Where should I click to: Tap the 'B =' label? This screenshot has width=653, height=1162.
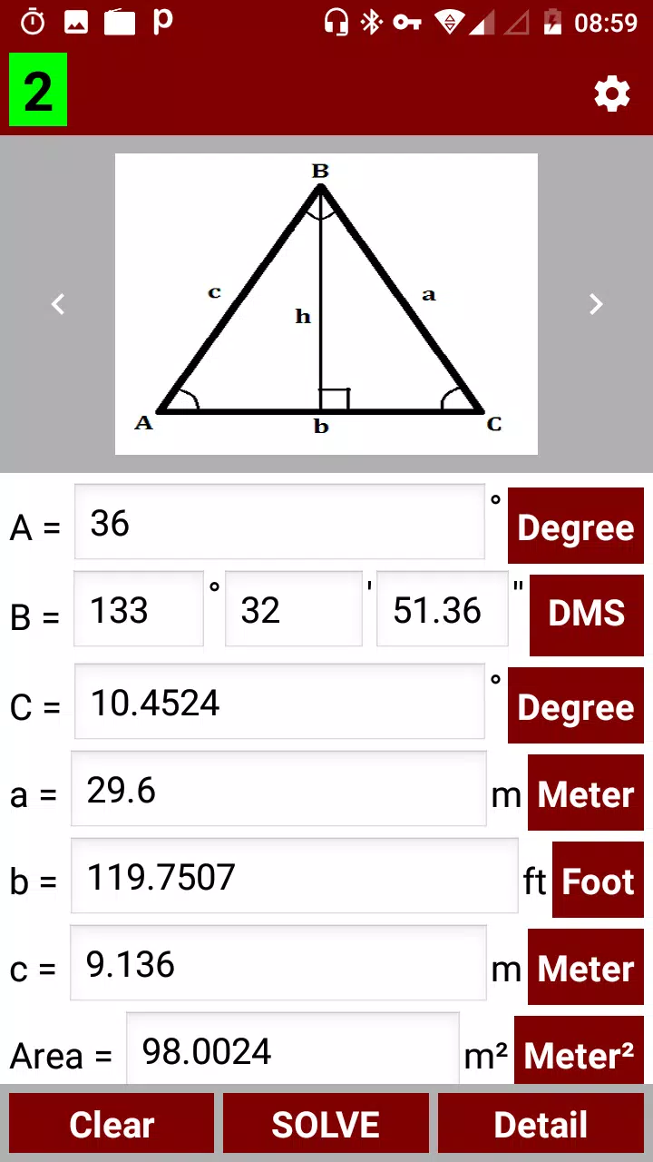tap(34, 617)
